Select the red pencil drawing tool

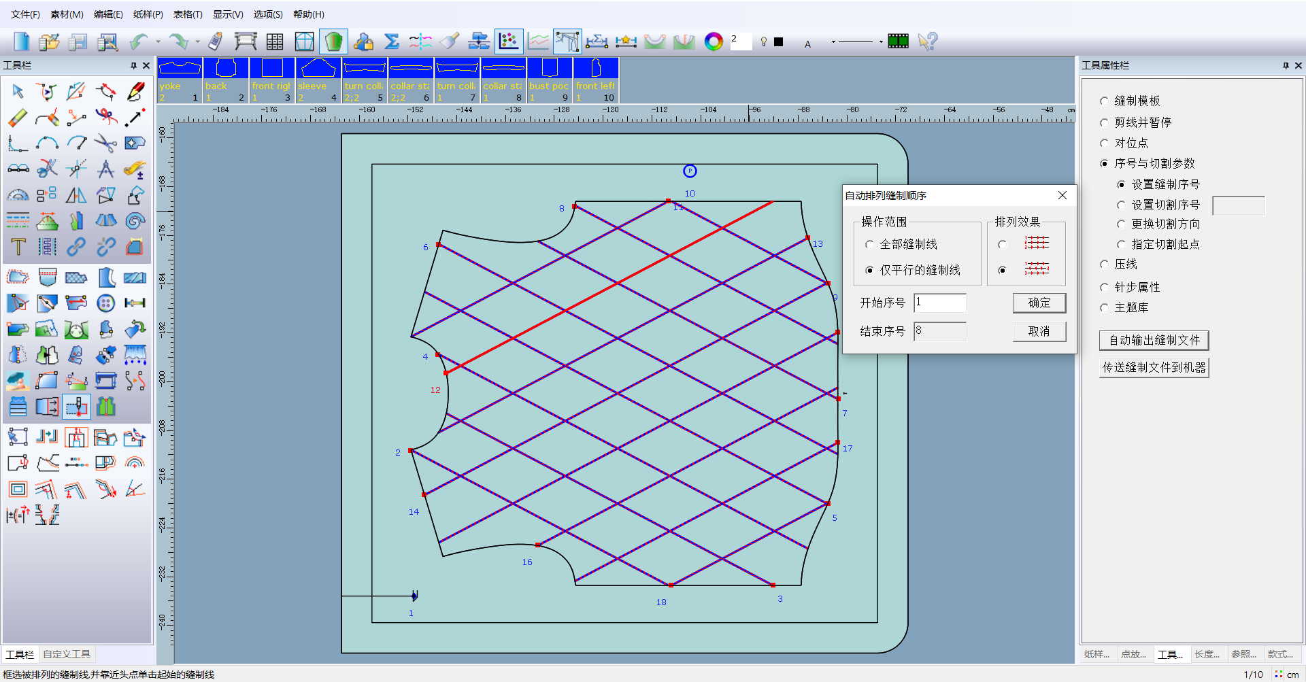(135, 91)
